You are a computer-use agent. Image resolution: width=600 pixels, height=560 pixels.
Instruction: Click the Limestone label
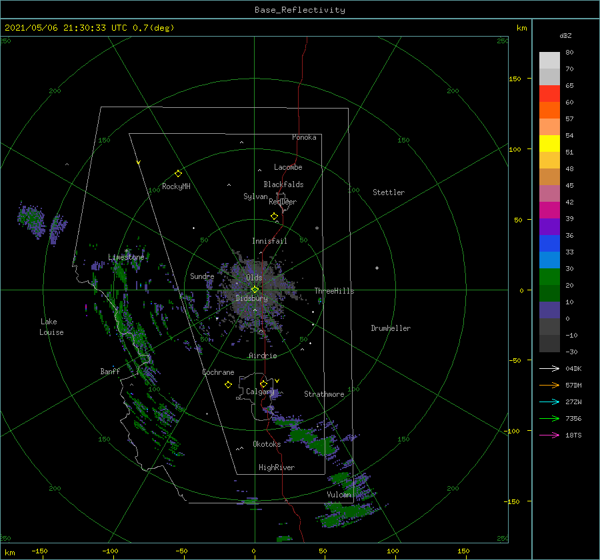(x=126, y=257)
